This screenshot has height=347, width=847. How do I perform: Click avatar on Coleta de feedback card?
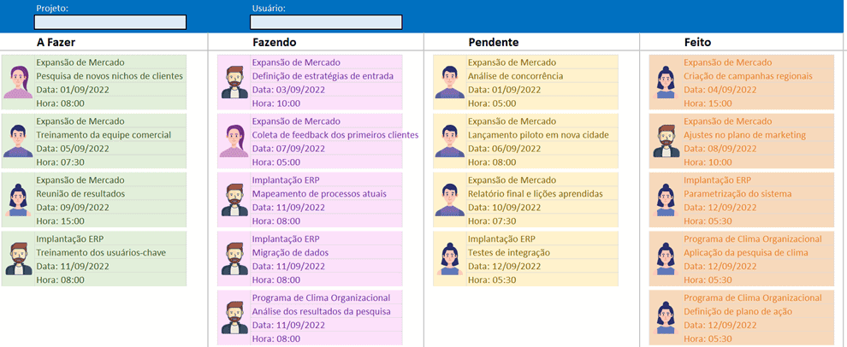coord(234,141)
